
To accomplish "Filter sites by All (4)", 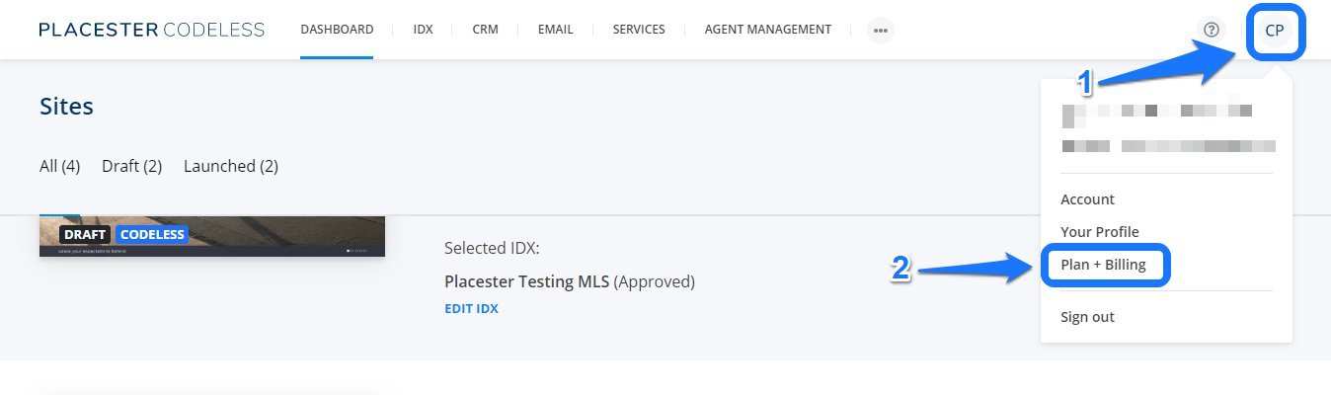I will 59,166.
